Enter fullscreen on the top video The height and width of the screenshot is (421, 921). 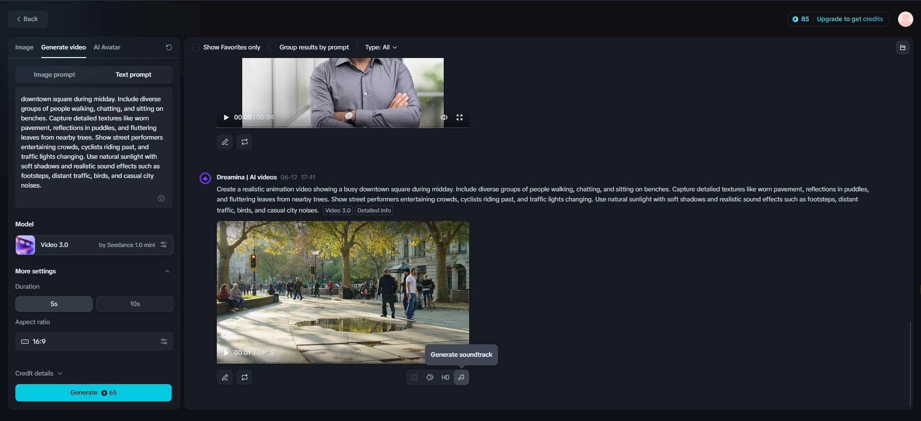pyautogui.click(x=460, y=117)
